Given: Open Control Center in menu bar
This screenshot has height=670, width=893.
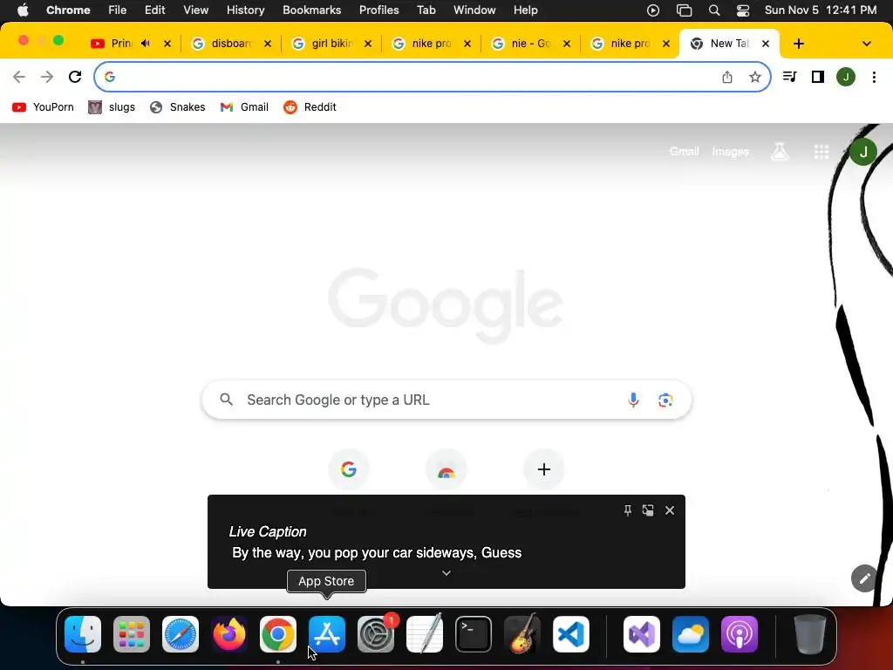Looking at the screenshot, I should (743, 10).
